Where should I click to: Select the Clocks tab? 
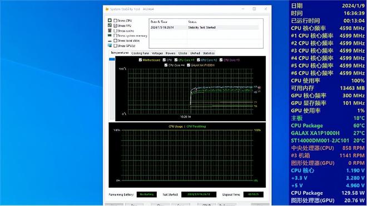pyautogui.click(x=182, y=53)
